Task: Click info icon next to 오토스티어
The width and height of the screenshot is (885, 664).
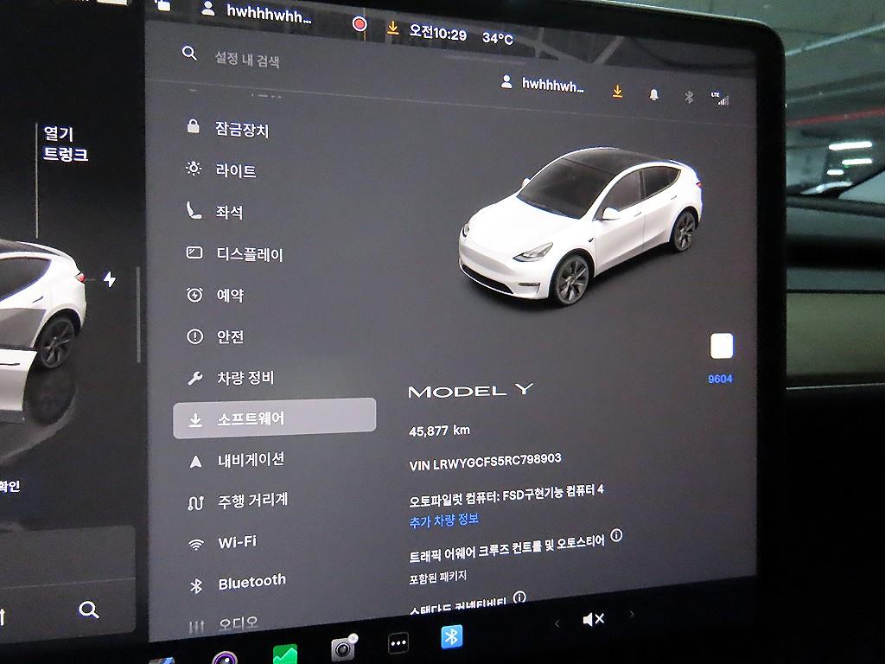Action: (x=616, y=534)
